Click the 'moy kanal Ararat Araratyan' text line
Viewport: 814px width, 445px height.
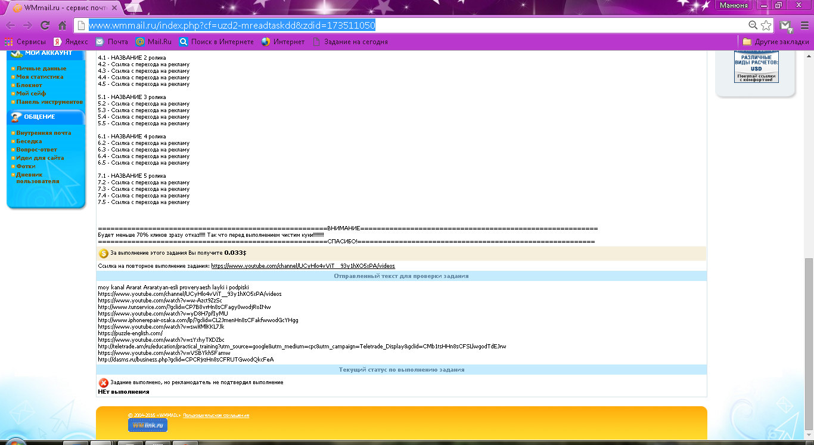click(x=173, y=288)
